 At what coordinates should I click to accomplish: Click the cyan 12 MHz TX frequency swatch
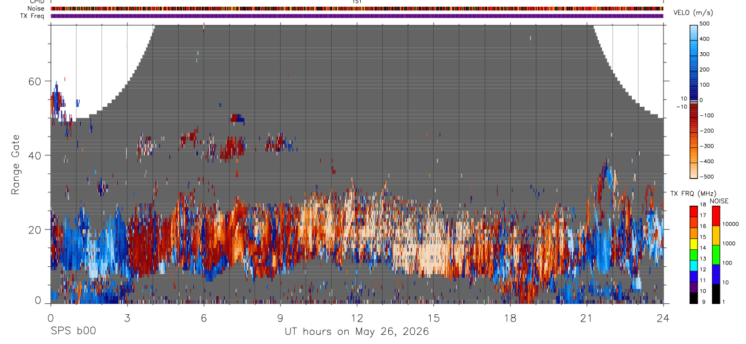[x=694, y=265]
